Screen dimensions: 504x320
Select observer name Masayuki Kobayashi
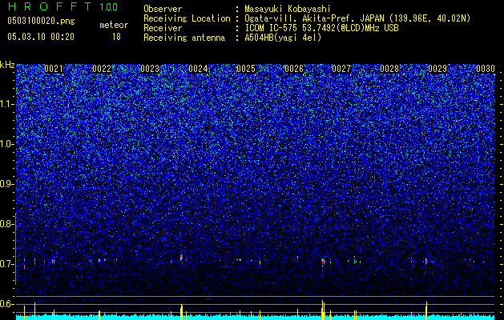(x=287, y=9)
